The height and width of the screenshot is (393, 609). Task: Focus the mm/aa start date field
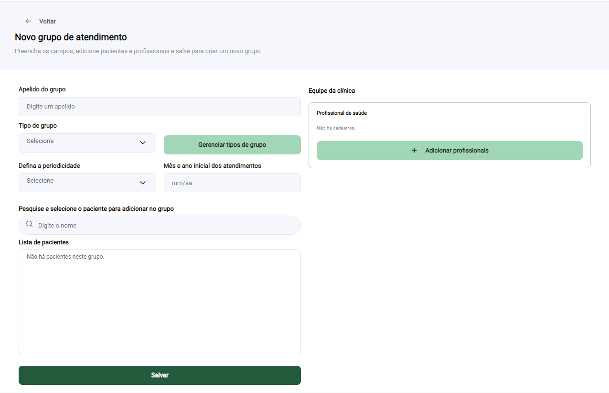232,183
